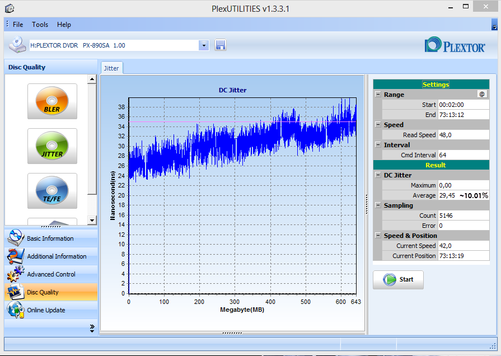Click the menu bar drag handle

(x=7, y=24)
